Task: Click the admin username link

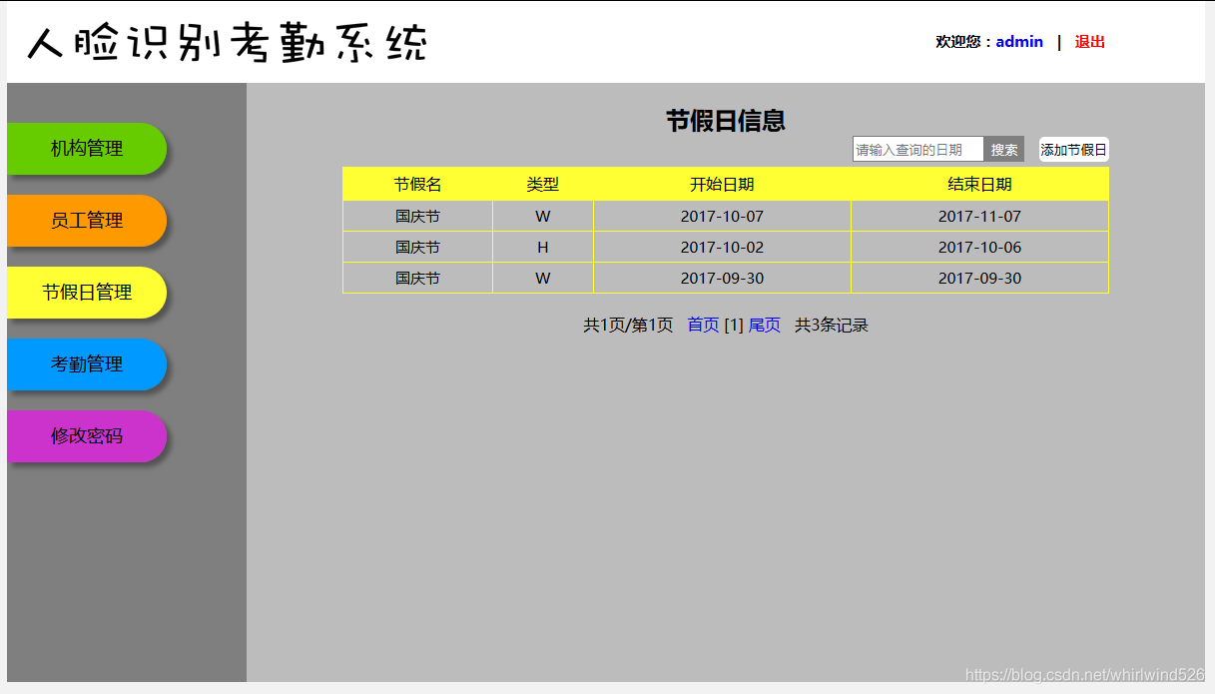Action: coord(1019,42)
